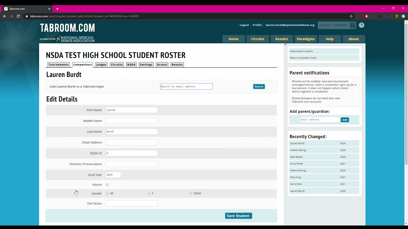
Task: Click the Middle Name field
Action: click(x=132, y=121)
